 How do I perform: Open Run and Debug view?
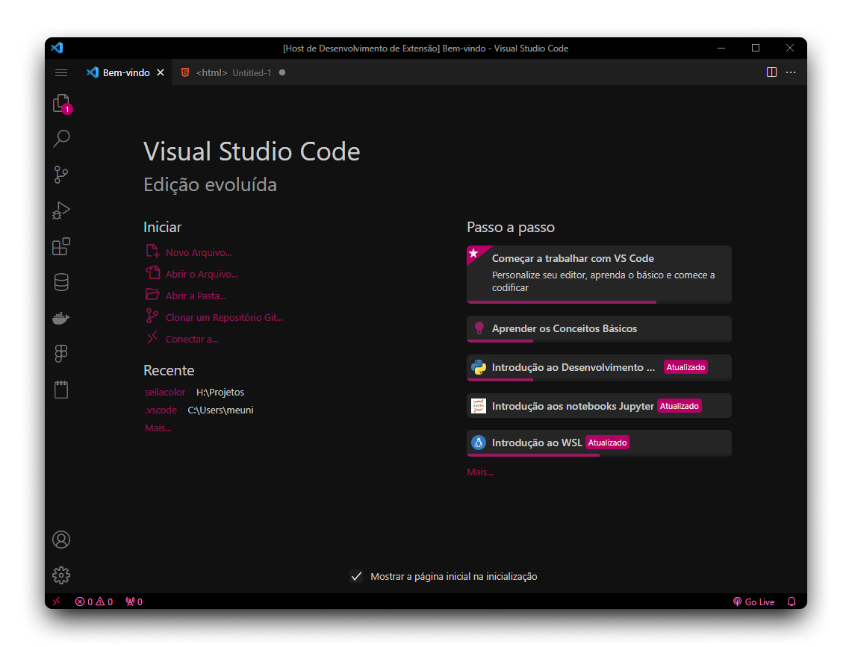pos(61,210)
